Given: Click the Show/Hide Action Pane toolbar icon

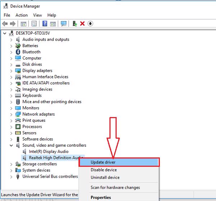Looking at the screenshot, I should (53, 24).
